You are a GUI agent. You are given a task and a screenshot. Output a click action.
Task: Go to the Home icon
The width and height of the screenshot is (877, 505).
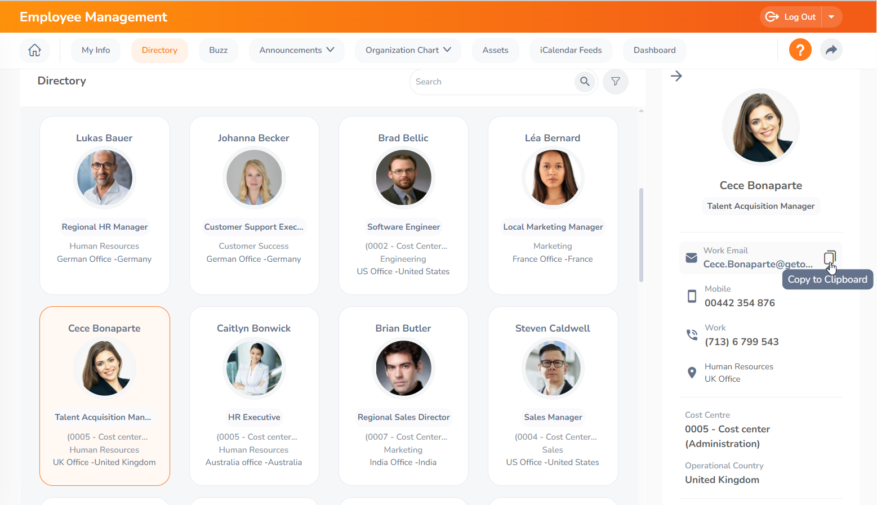point(34,50)
